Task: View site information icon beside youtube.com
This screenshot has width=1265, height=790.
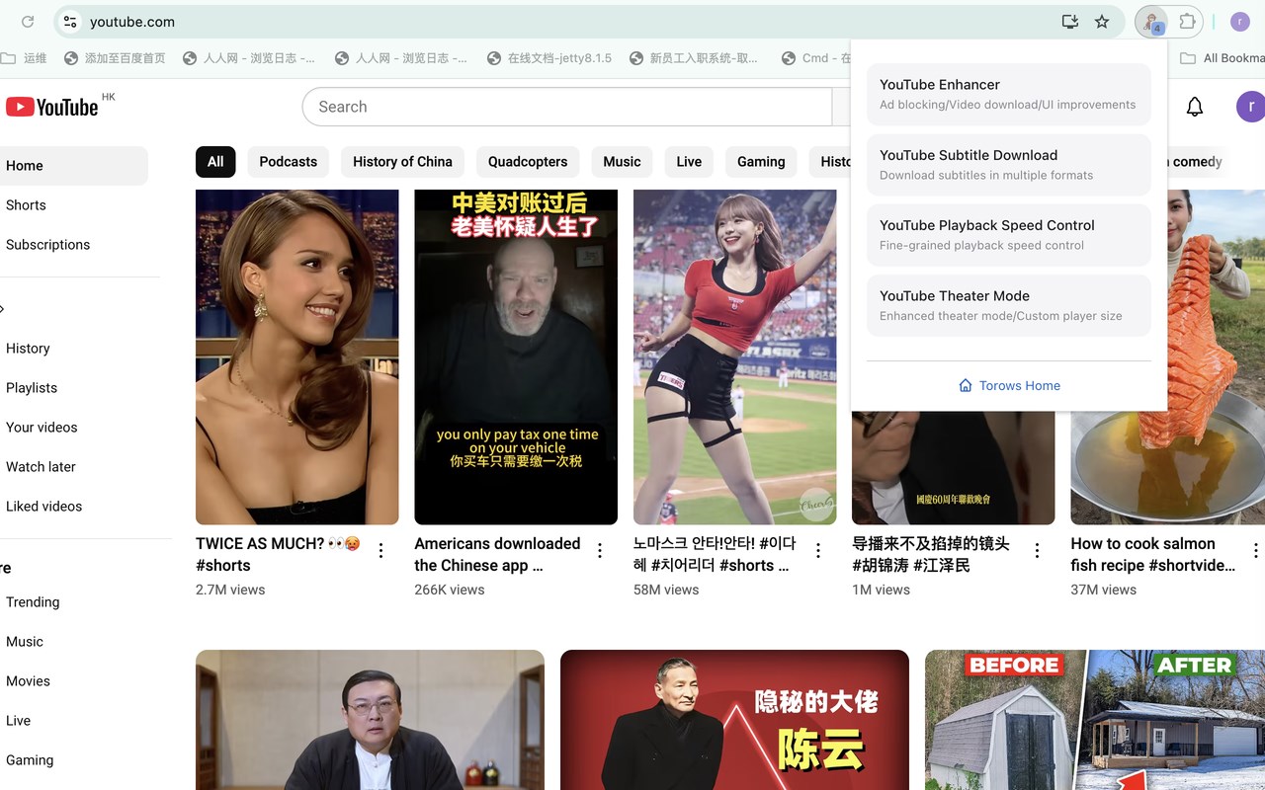Action: (x=68, y=22)
